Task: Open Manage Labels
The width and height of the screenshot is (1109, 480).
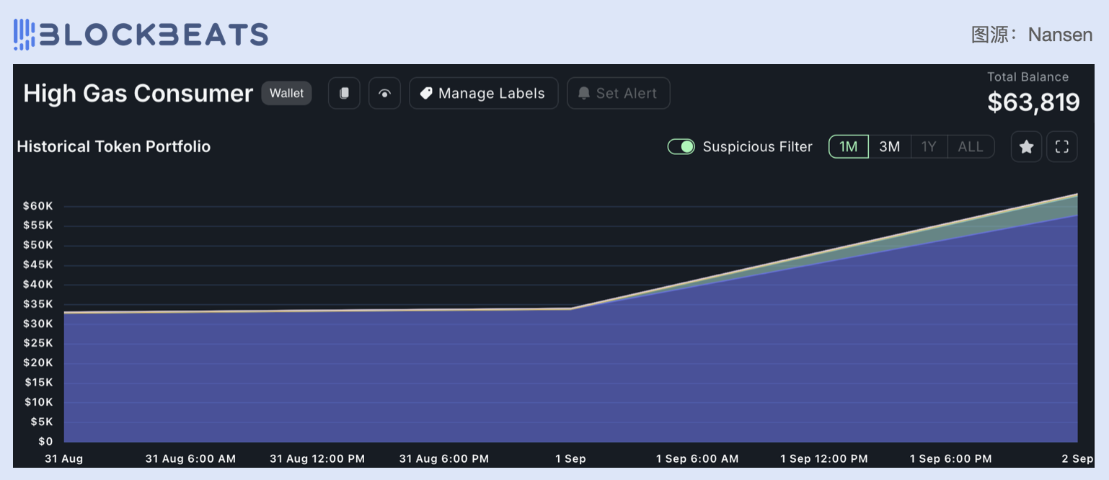Action: [x=483, y=93]
